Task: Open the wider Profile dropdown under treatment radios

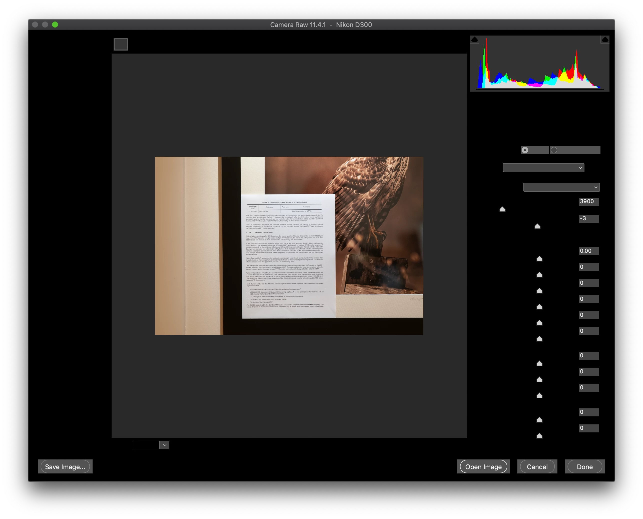Action: (x=543, y=168)
